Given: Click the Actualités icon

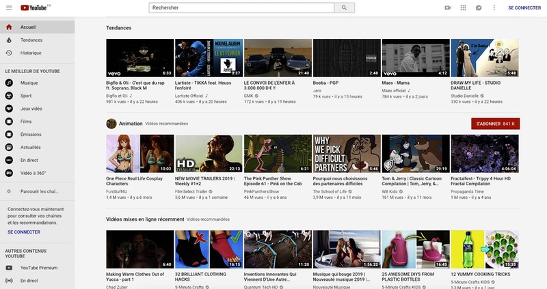Looking at the screenshot, I should pos(9,148).
